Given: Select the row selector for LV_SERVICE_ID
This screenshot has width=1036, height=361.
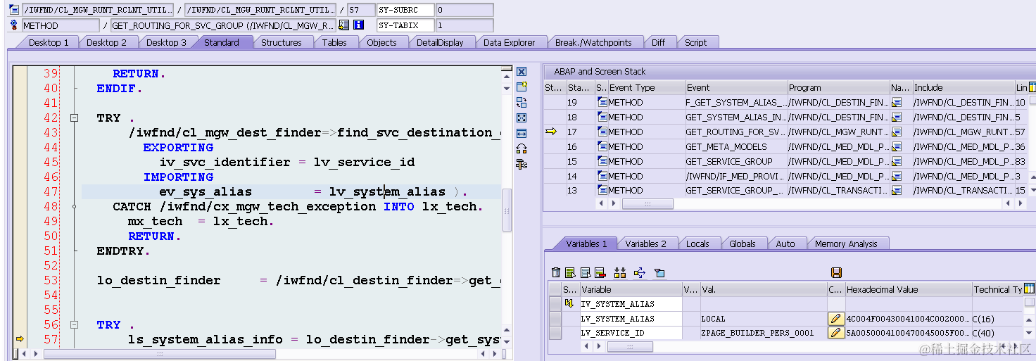Looking at the screenshot, I should click(555, 333).
